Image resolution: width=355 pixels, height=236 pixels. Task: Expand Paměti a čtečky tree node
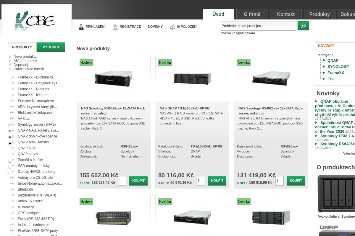10,161
